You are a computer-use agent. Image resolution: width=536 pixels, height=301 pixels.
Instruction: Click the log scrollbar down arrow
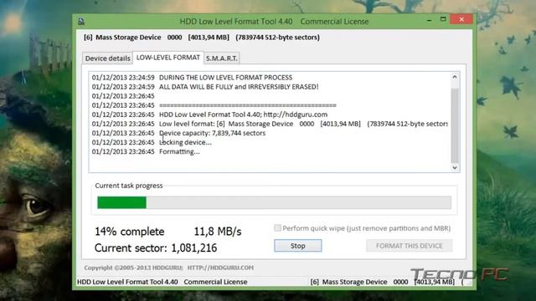pos(455,167)
